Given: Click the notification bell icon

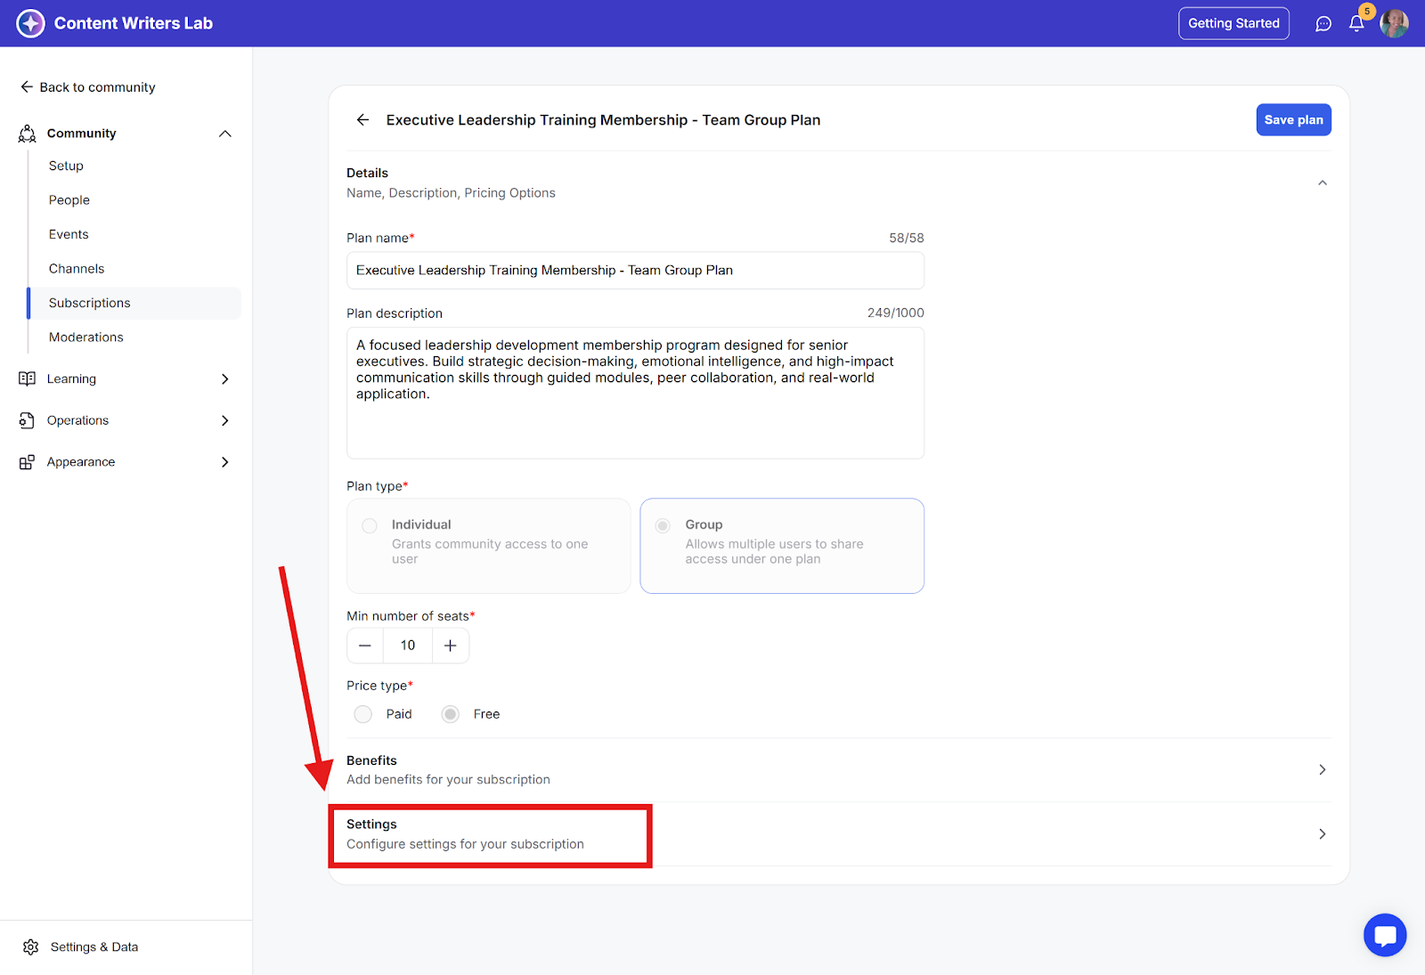Looking at the screenshot, I should coord(1356,24).
